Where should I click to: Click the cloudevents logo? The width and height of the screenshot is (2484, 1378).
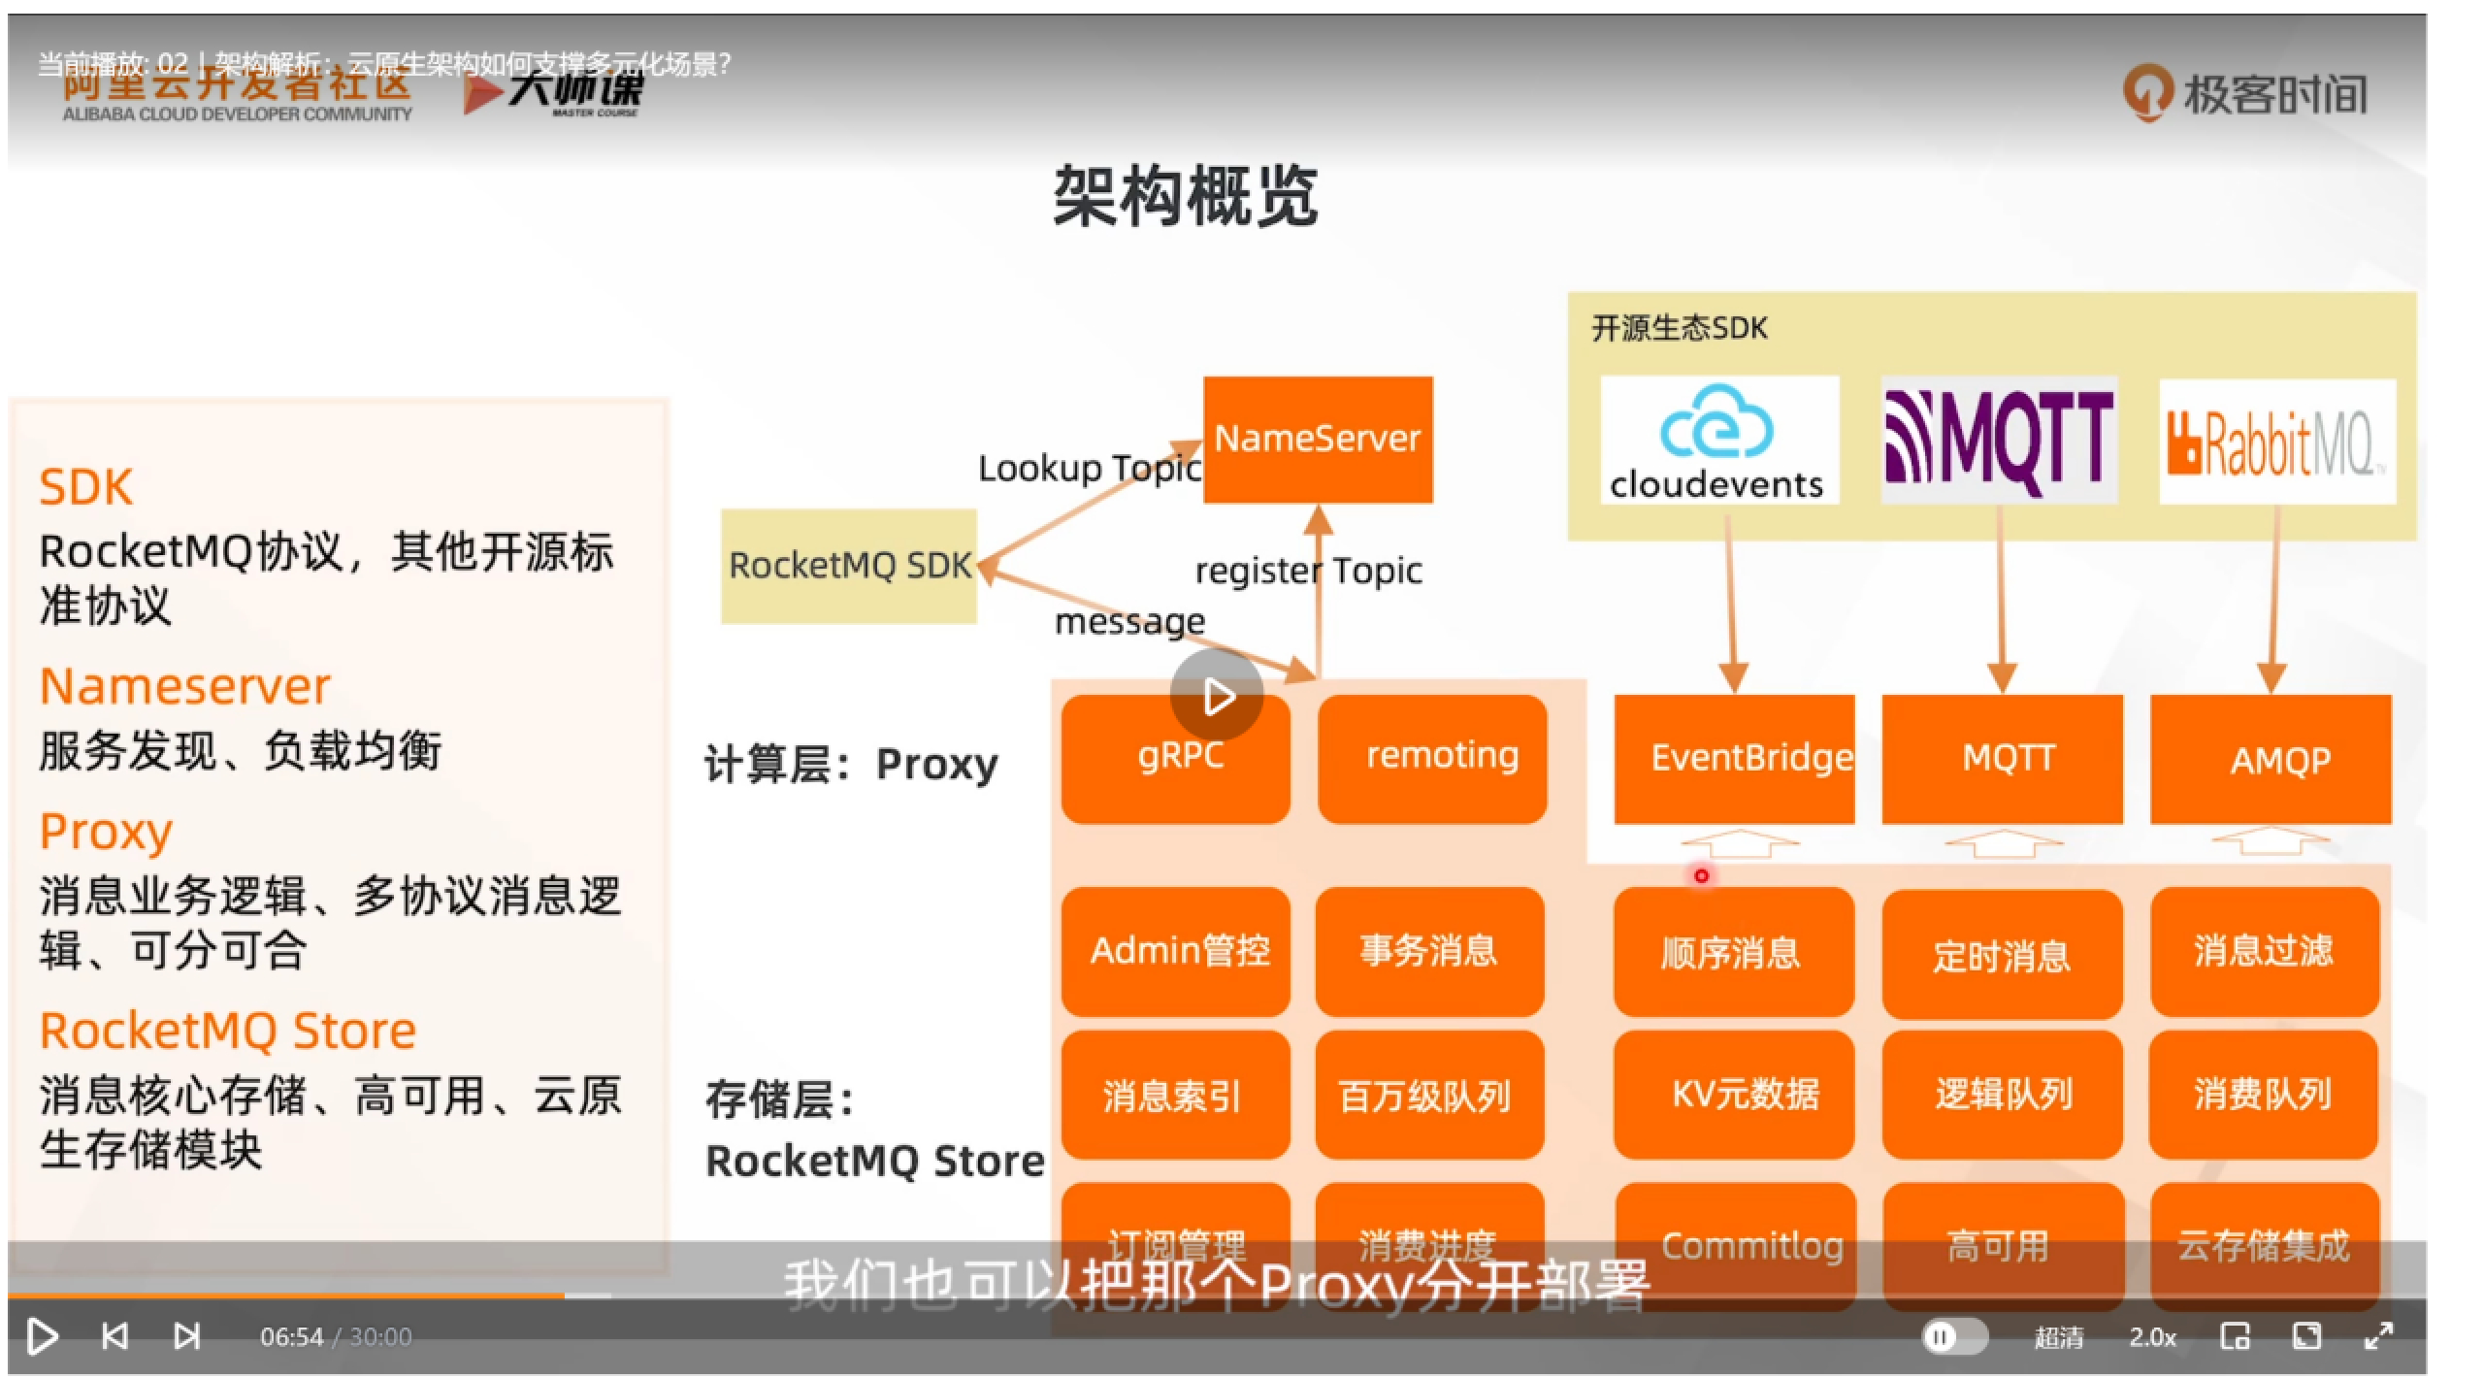[1718, 440]
